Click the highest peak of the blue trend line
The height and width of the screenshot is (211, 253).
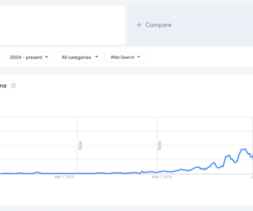(245, 149)
